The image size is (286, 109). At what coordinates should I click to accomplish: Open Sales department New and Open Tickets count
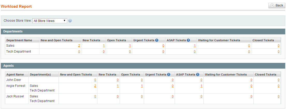click(x=79, y=46)
